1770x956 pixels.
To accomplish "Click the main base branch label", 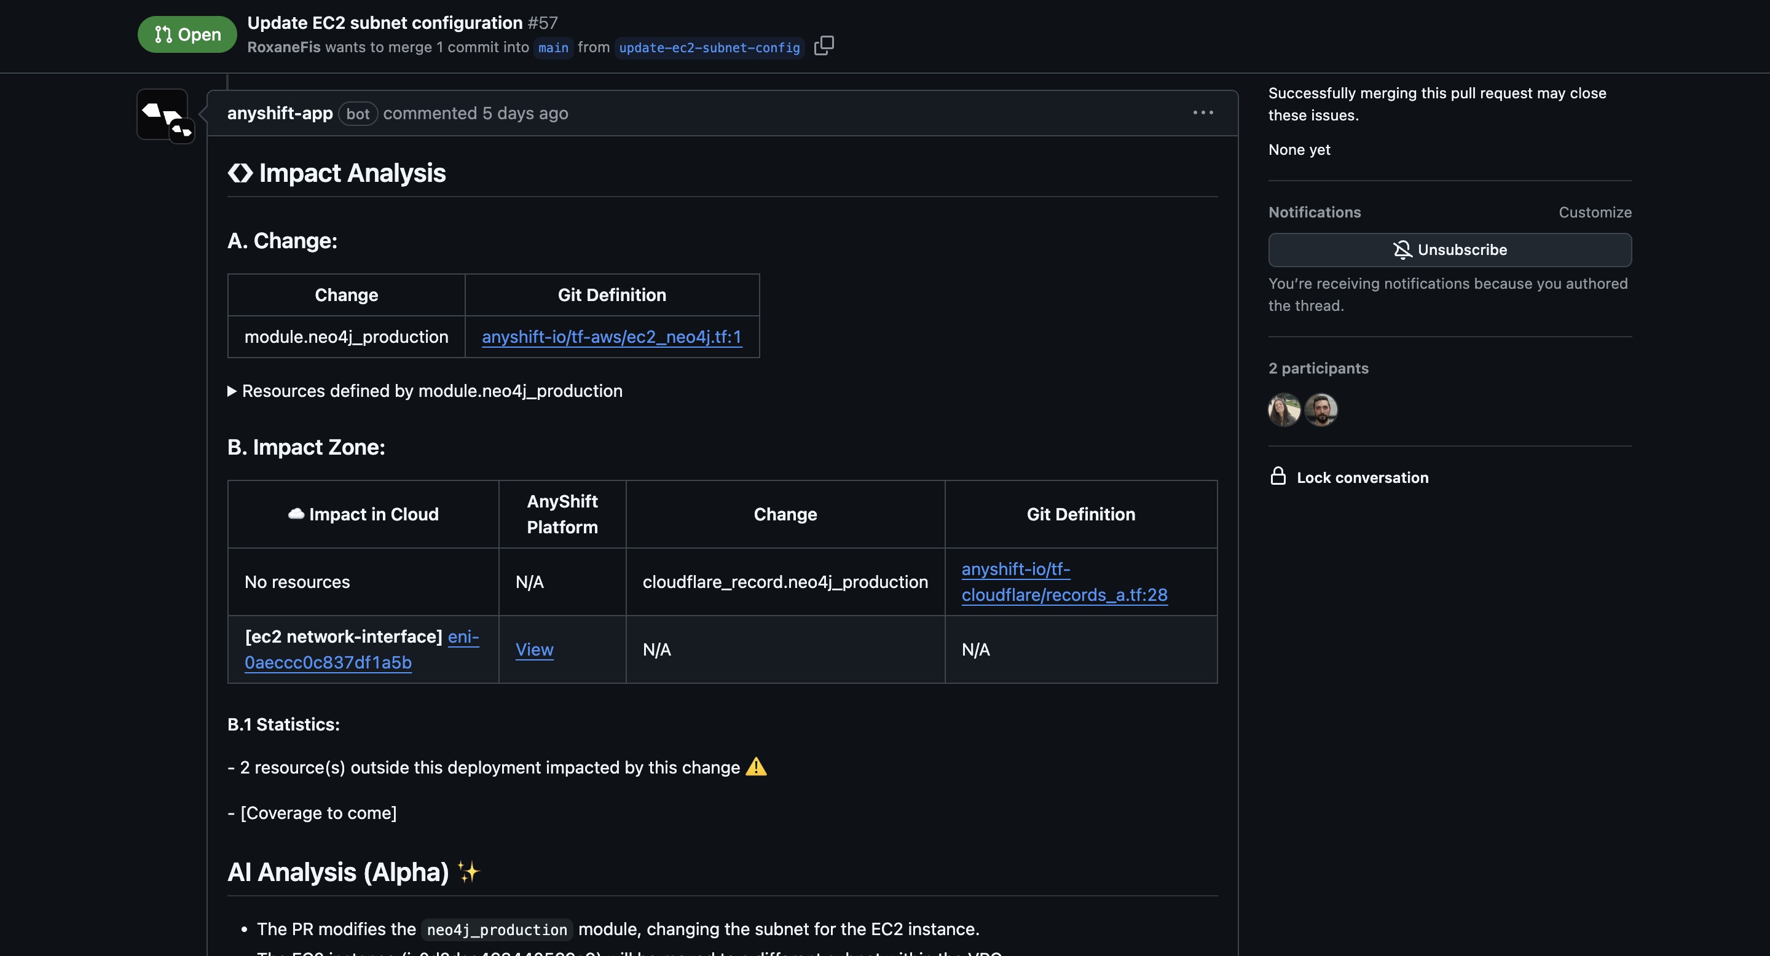I will [x=553, y=47].
